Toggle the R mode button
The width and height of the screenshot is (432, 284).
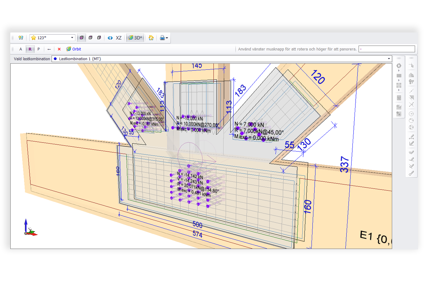tap(30, 49)
